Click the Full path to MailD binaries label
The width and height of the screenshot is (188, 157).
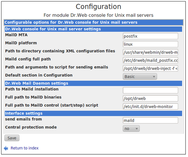(33, 97)
